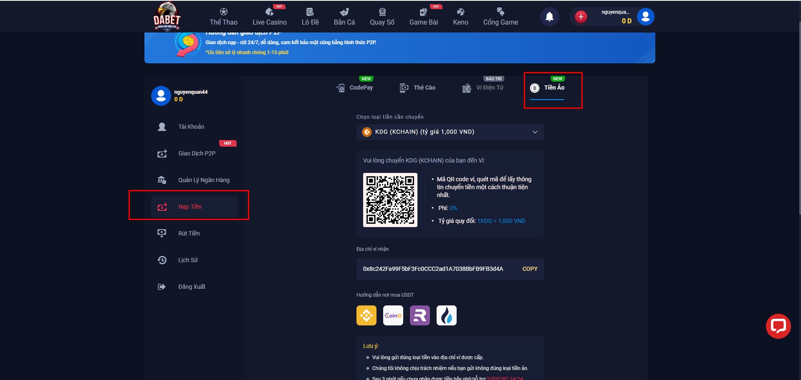Click the wallet address text 0x8c242F...

click(433, 269)
